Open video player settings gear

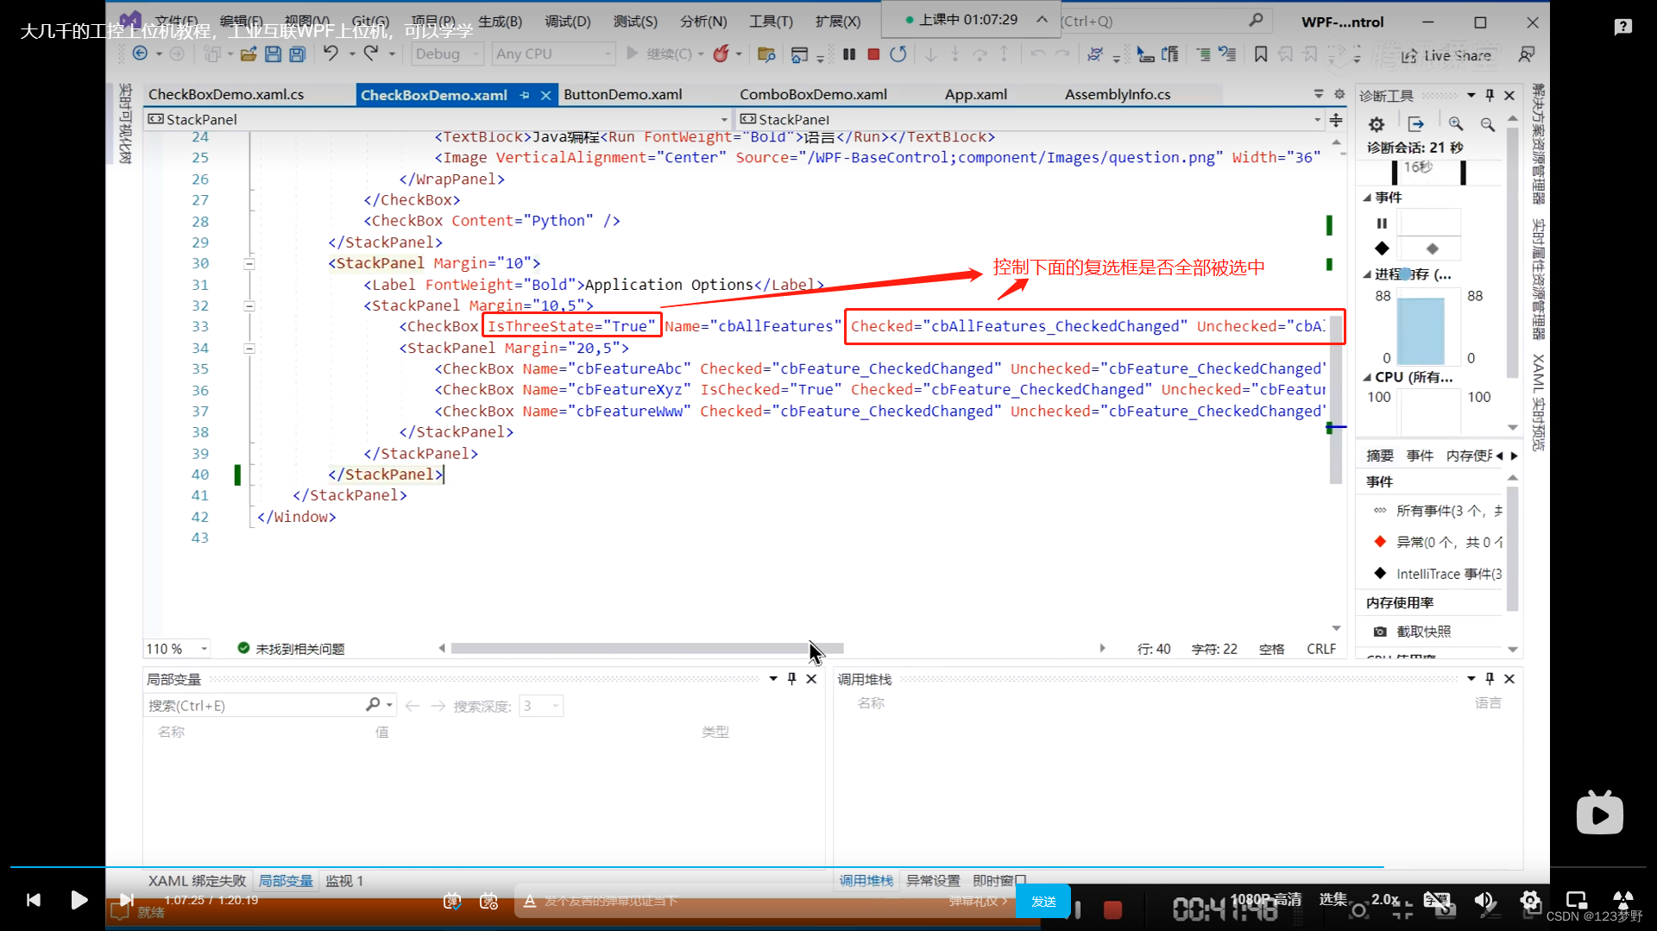click(1530, 901)
